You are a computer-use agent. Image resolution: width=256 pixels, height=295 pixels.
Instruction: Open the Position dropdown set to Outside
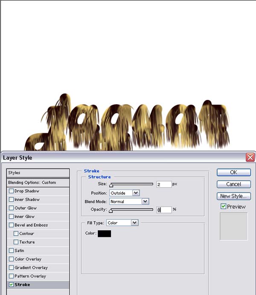click(x=125, y=193)
